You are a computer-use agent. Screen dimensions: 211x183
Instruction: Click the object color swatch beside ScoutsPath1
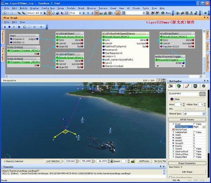point(202,94)
